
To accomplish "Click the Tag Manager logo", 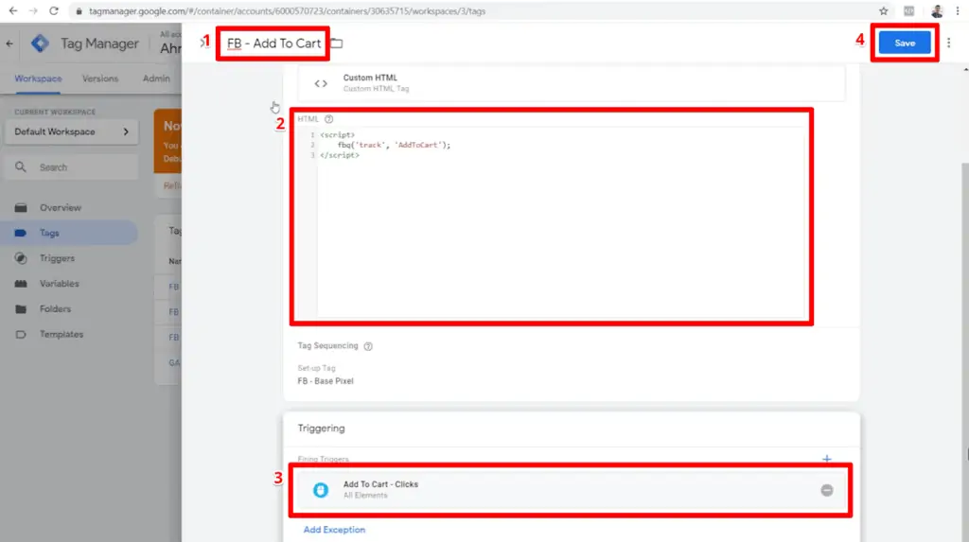I will pos(40,44).
